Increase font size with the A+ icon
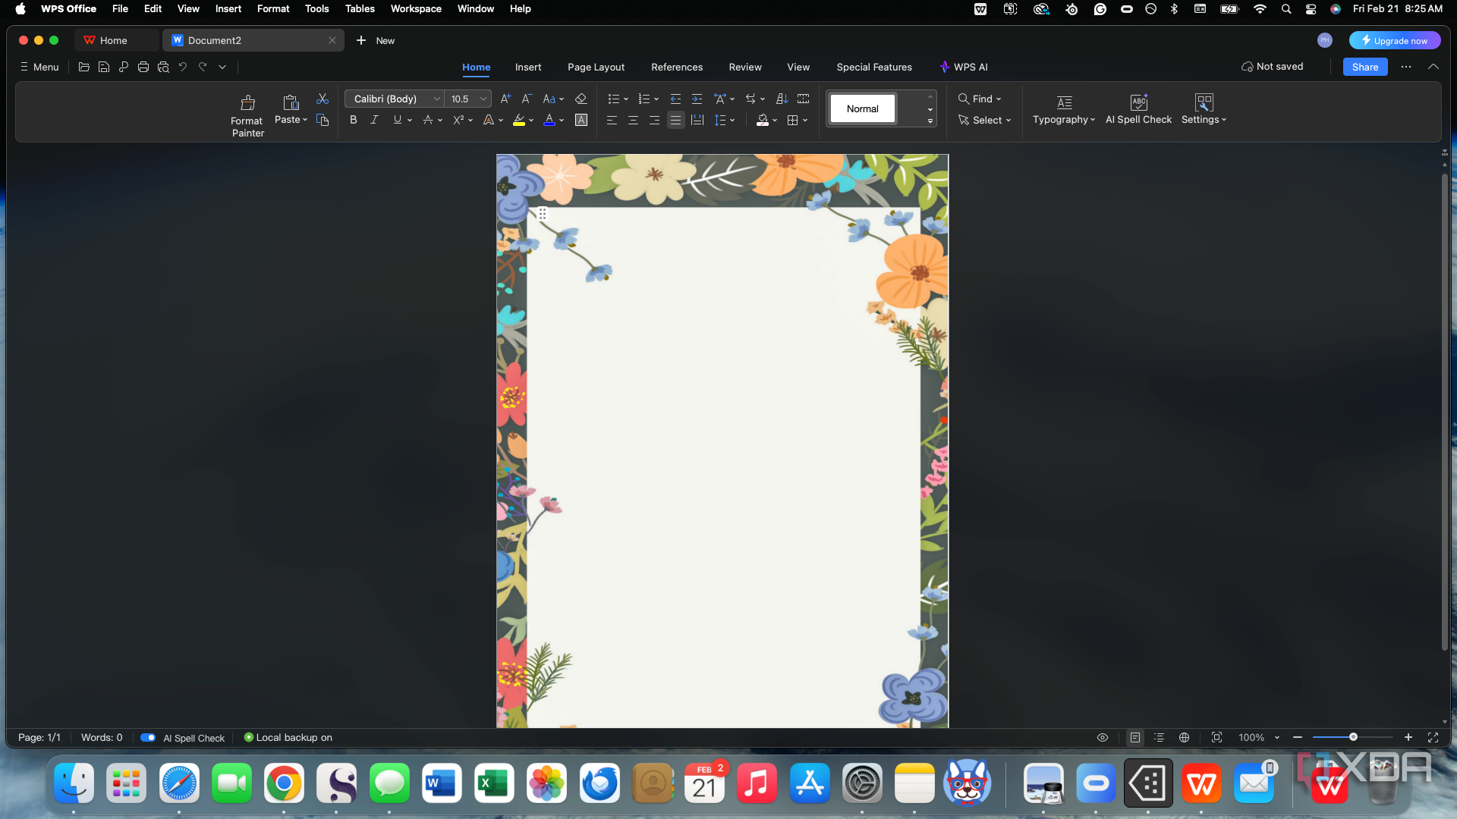Screen dimensions: 1457x819 coord(505,99)
